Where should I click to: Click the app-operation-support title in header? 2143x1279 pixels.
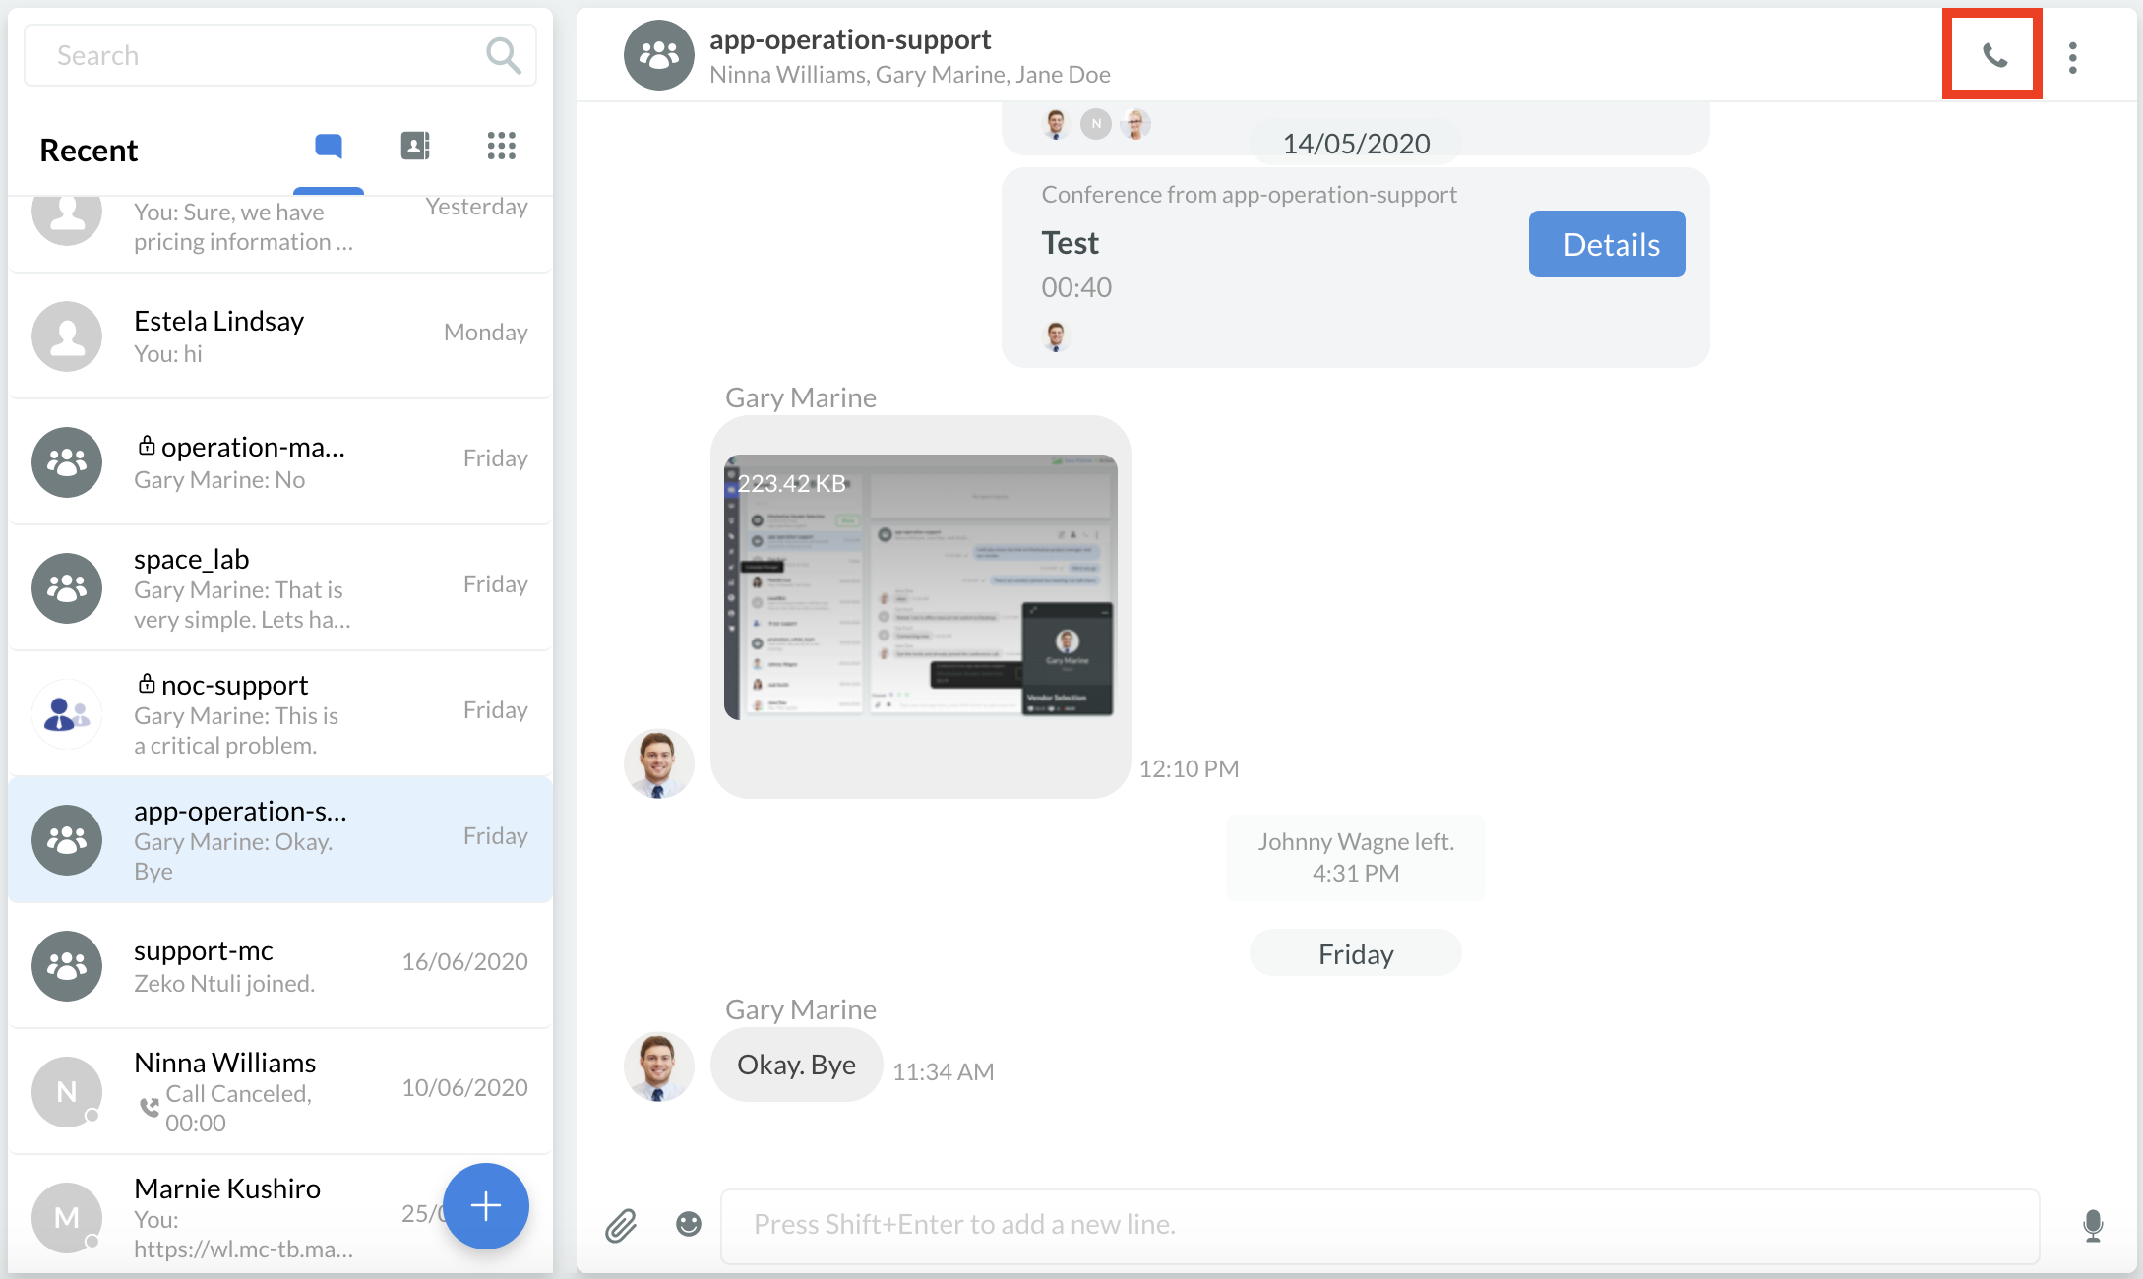(x=850, y=39)
